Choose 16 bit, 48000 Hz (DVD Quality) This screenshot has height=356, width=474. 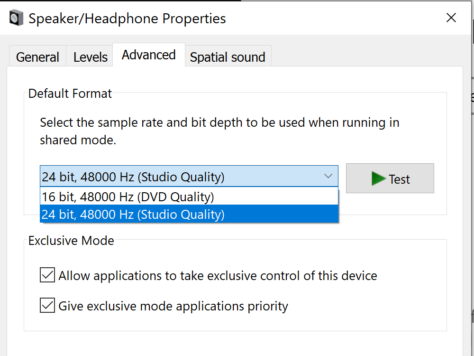click(128, 196)
